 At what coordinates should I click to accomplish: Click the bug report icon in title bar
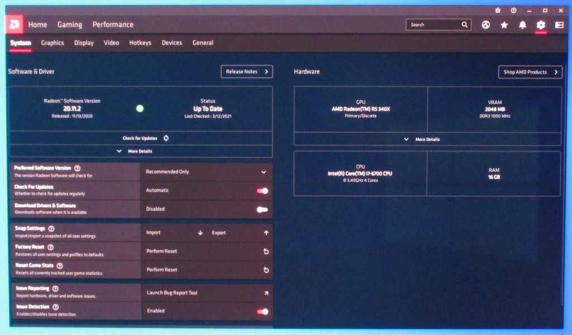pos(498,11)
